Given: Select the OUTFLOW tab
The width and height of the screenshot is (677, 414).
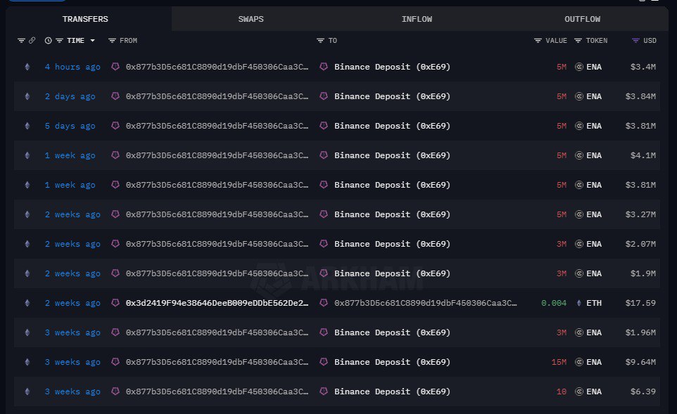Looking at the screenshot, I should click(x=582, y=19).
